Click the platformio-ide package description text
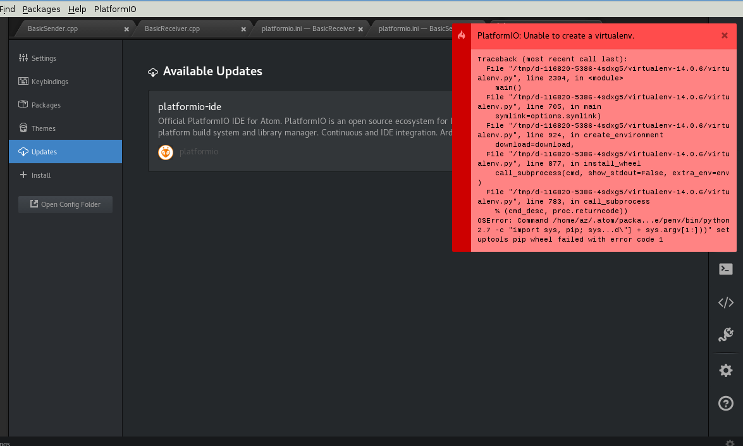 [305, 127]
